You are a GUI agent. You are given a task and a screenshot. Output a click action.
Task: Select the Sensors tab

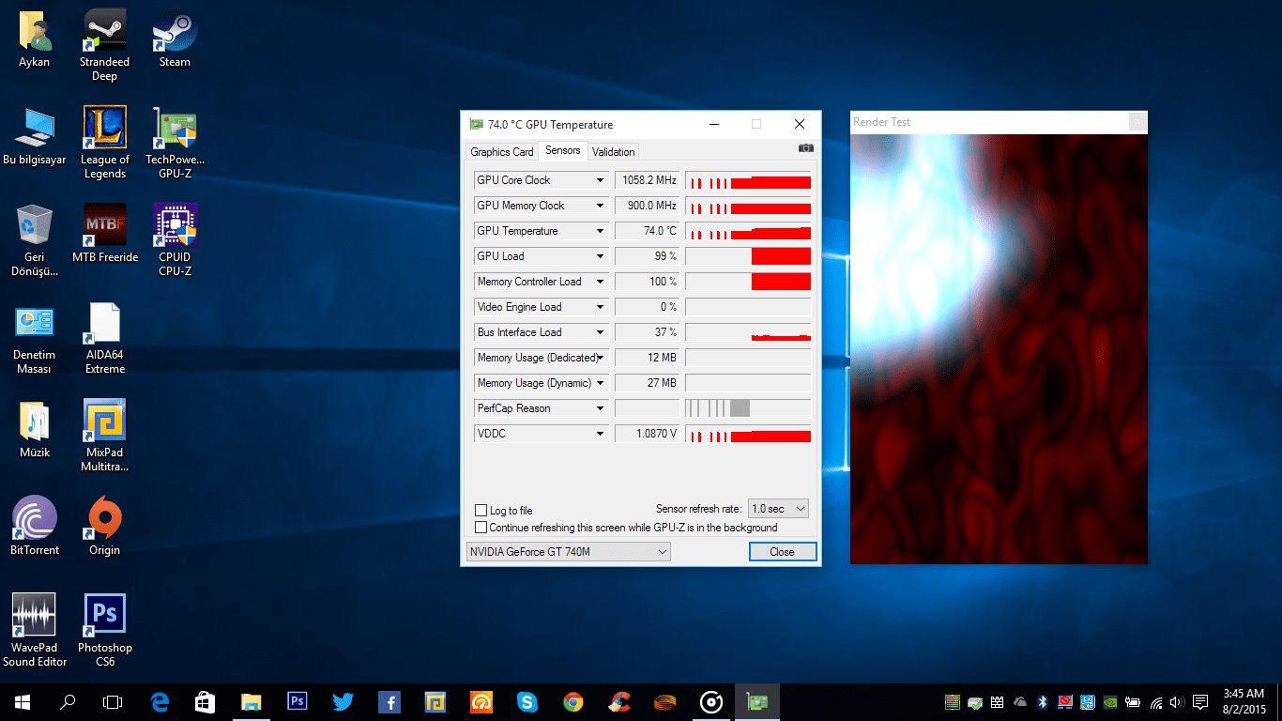563,150
